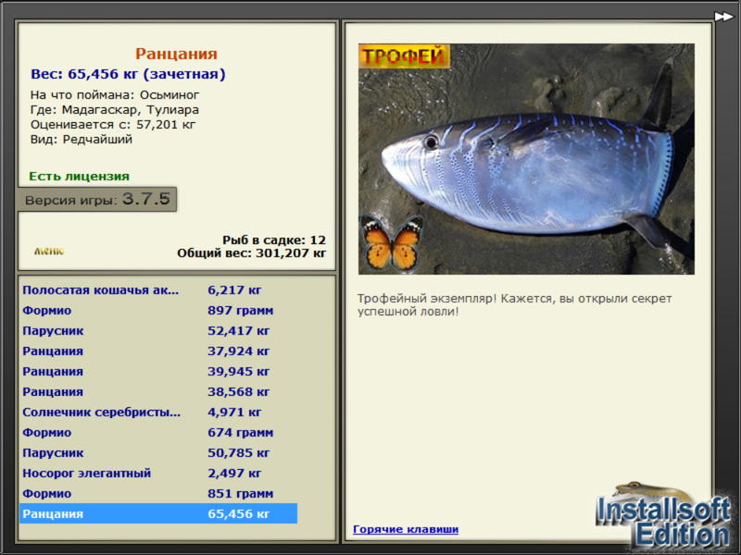Click the "Общий вес: 301,207 кг" text
Viewport: 741px width, 555px height.
point(251,253)
